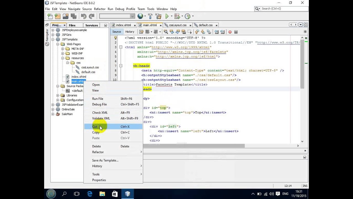Click the Save All toolbar icon
The height and width of the screenshot is (199, 353).
point(73,16)
